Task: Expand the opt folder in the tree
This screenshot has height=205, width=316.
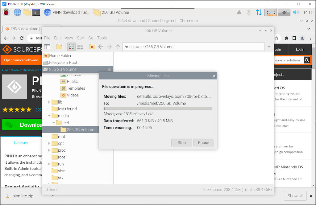Action: (49, 143)
